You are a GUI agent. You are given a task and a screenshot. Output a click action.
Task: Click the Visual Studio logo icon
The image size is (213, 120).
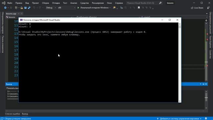coord(4,3)
